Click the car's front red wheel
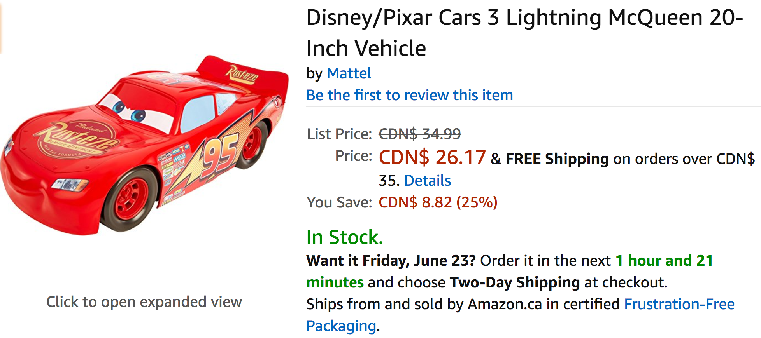 (131, 200)
